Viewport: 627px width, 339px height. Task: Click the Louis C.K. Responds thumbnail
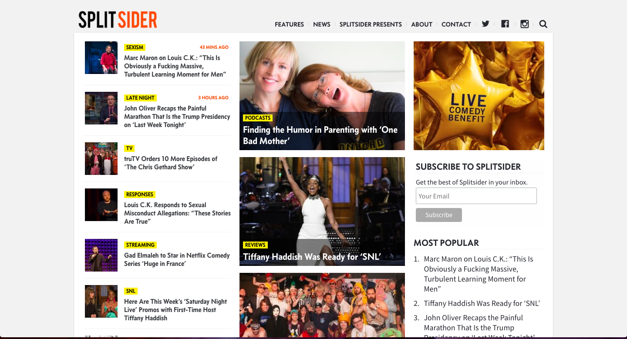(101, 205)
